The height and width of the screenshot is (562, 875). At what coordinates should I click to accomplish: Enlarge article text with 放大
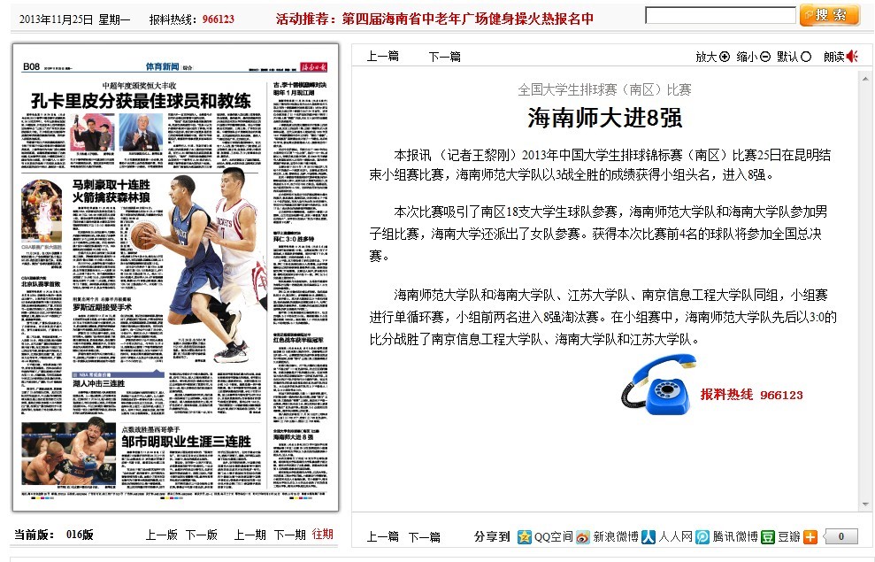[712, 57]
